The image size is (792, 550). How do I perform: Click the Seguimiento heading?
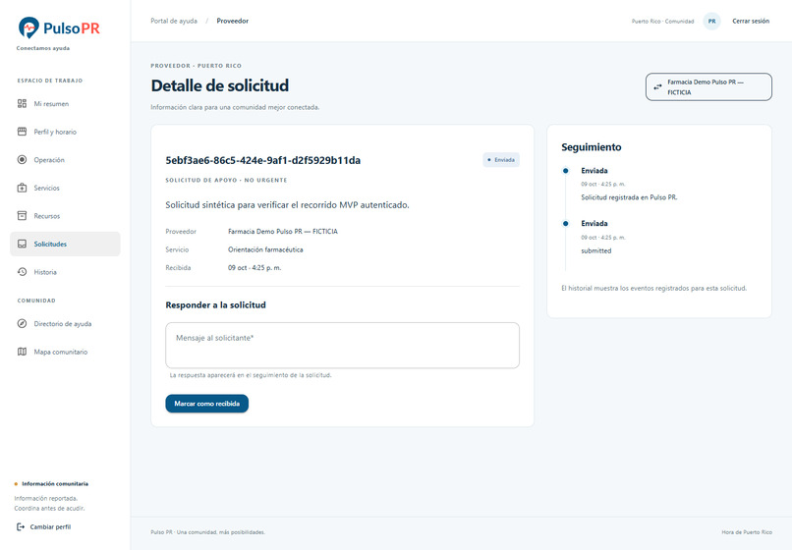pyautogui.click(x=592, y=147)
